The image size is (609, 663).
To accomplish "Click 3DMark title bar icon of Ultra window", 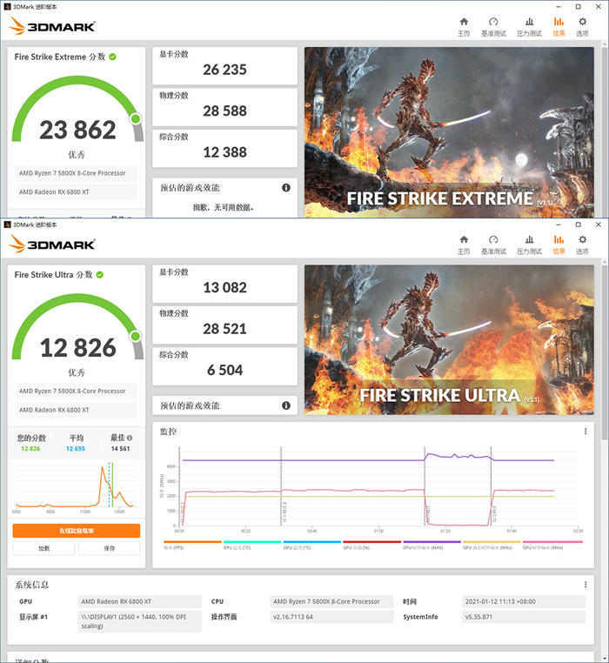I will click(7, 224).
